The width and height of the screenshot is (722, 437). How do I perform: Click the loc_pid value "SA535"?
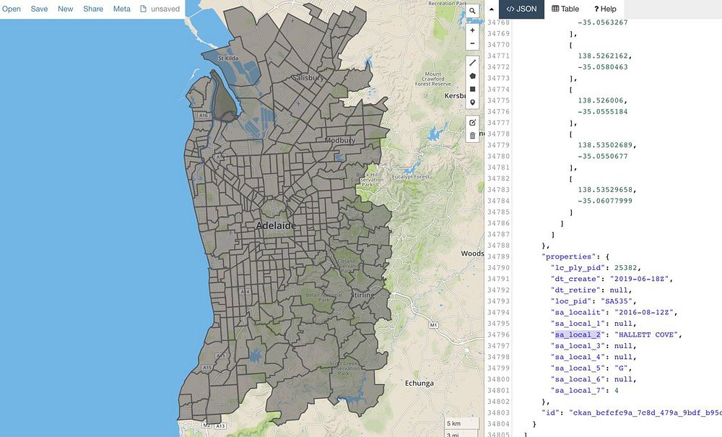[619, 301]
